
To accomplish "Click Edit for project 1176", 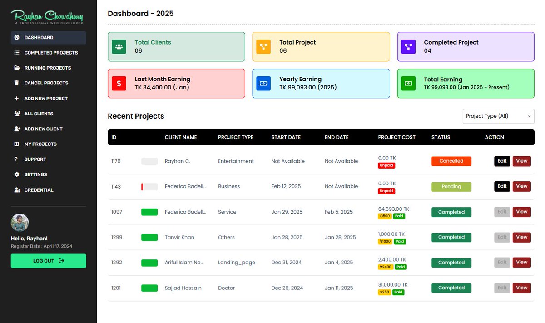I will pos(502,161).
